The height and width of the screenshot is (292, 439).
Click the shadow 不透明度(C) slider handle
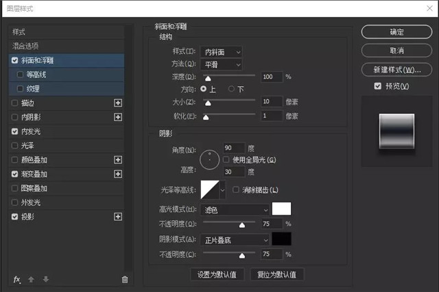pyautogui.click(x=242, y=256)
